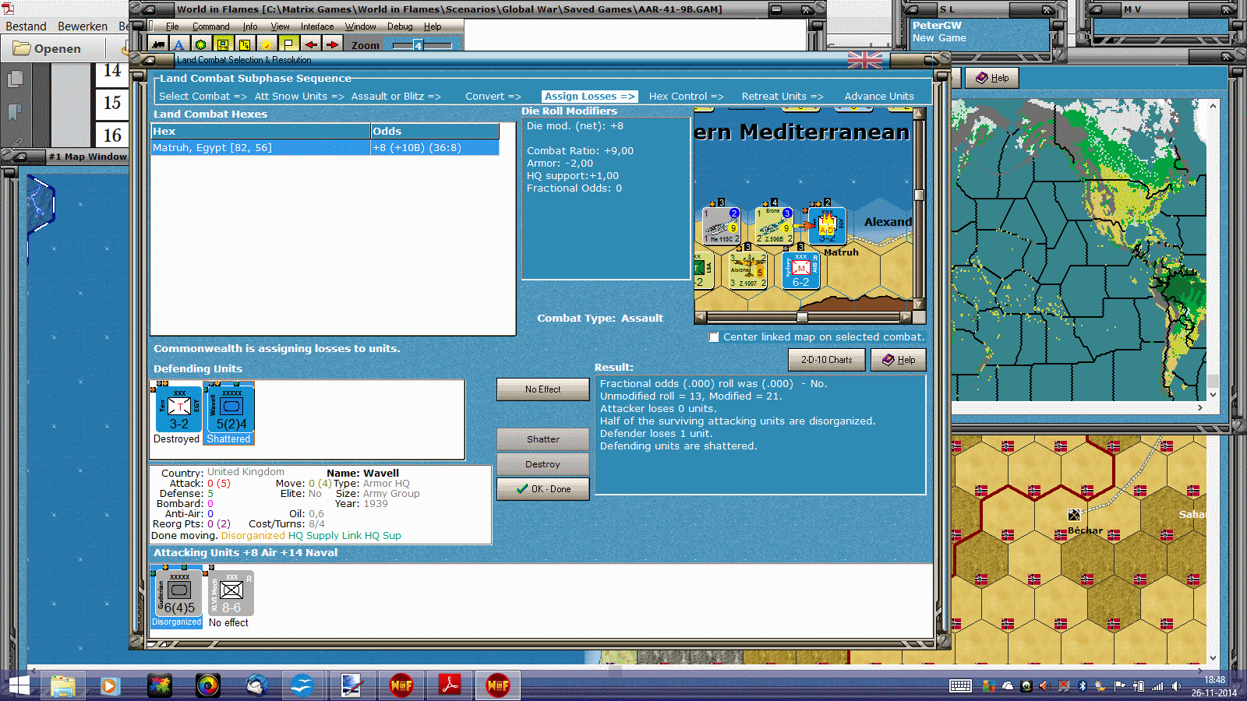Screen dimensions: 1247x701
Task: Click the Béchar city marker on the map
Action: tap(1074, 515)
